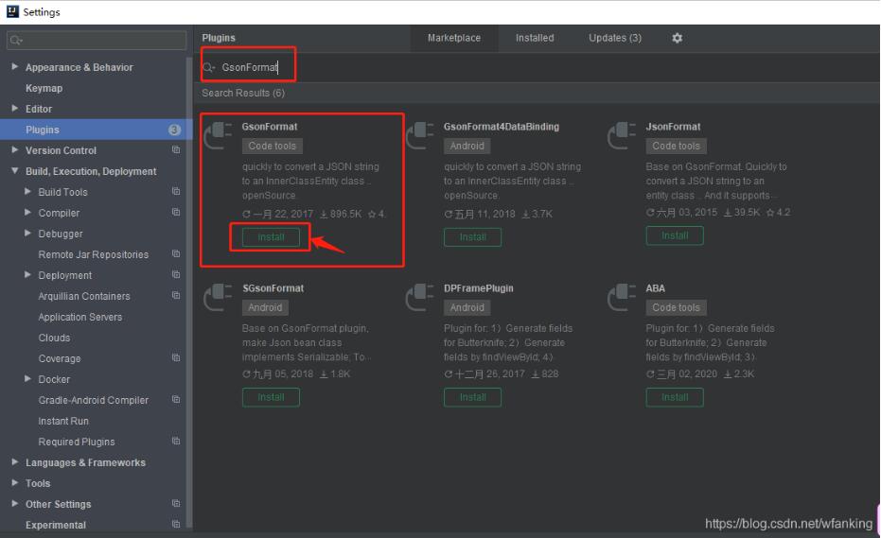Select Keymap in the settings tree
This screenshot has width=881, height=538.
click(44, 88)
